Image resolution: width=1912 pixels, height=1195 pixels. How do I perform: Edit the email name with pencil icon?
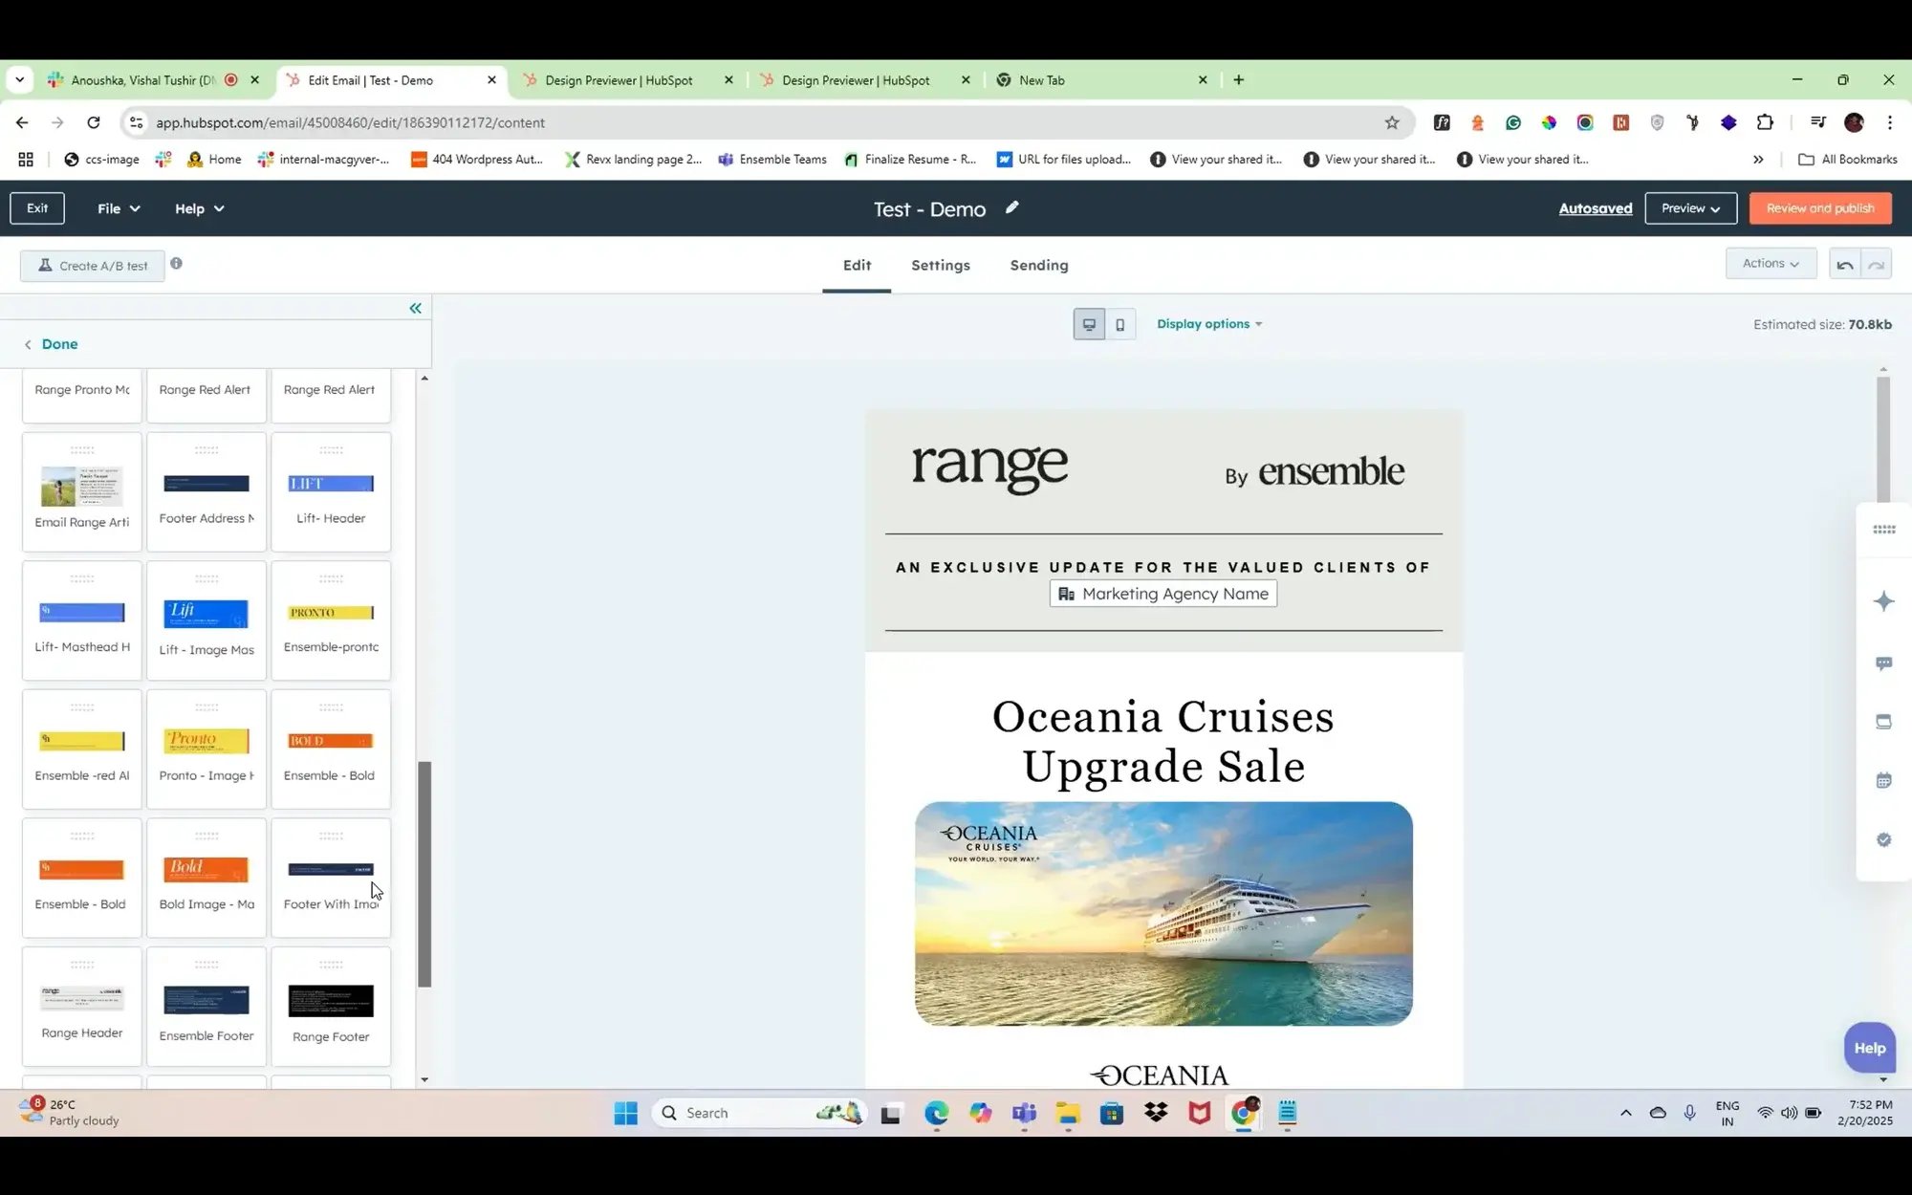[x=1012, y=207]
